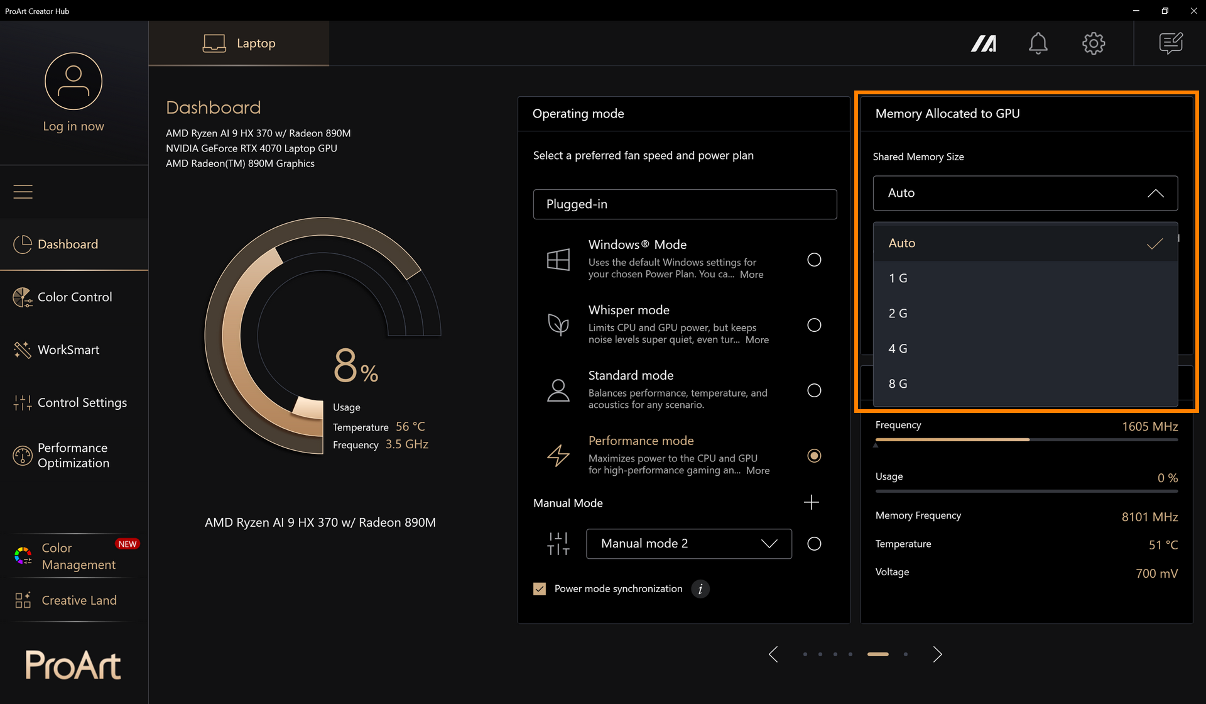Open WorkSmart in the sidebar
Viewport: 1206px width, 704px height.
coord(74,349)
